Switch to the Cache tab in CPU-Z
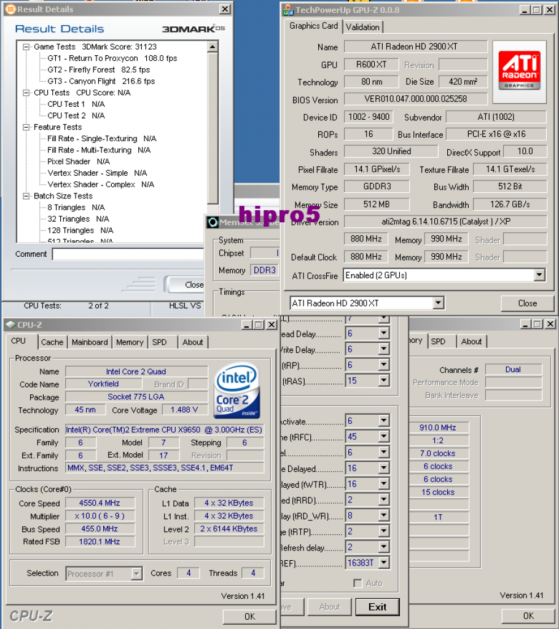Viewport: 559px width, 629px height. click(52, 342)
